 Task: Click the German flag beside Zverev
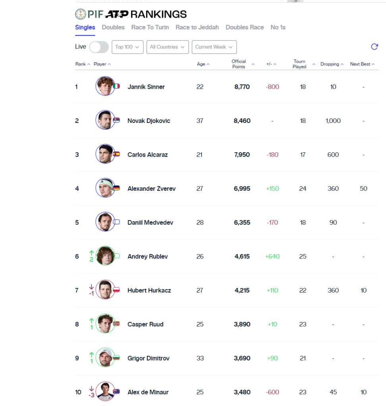[116, 188]
